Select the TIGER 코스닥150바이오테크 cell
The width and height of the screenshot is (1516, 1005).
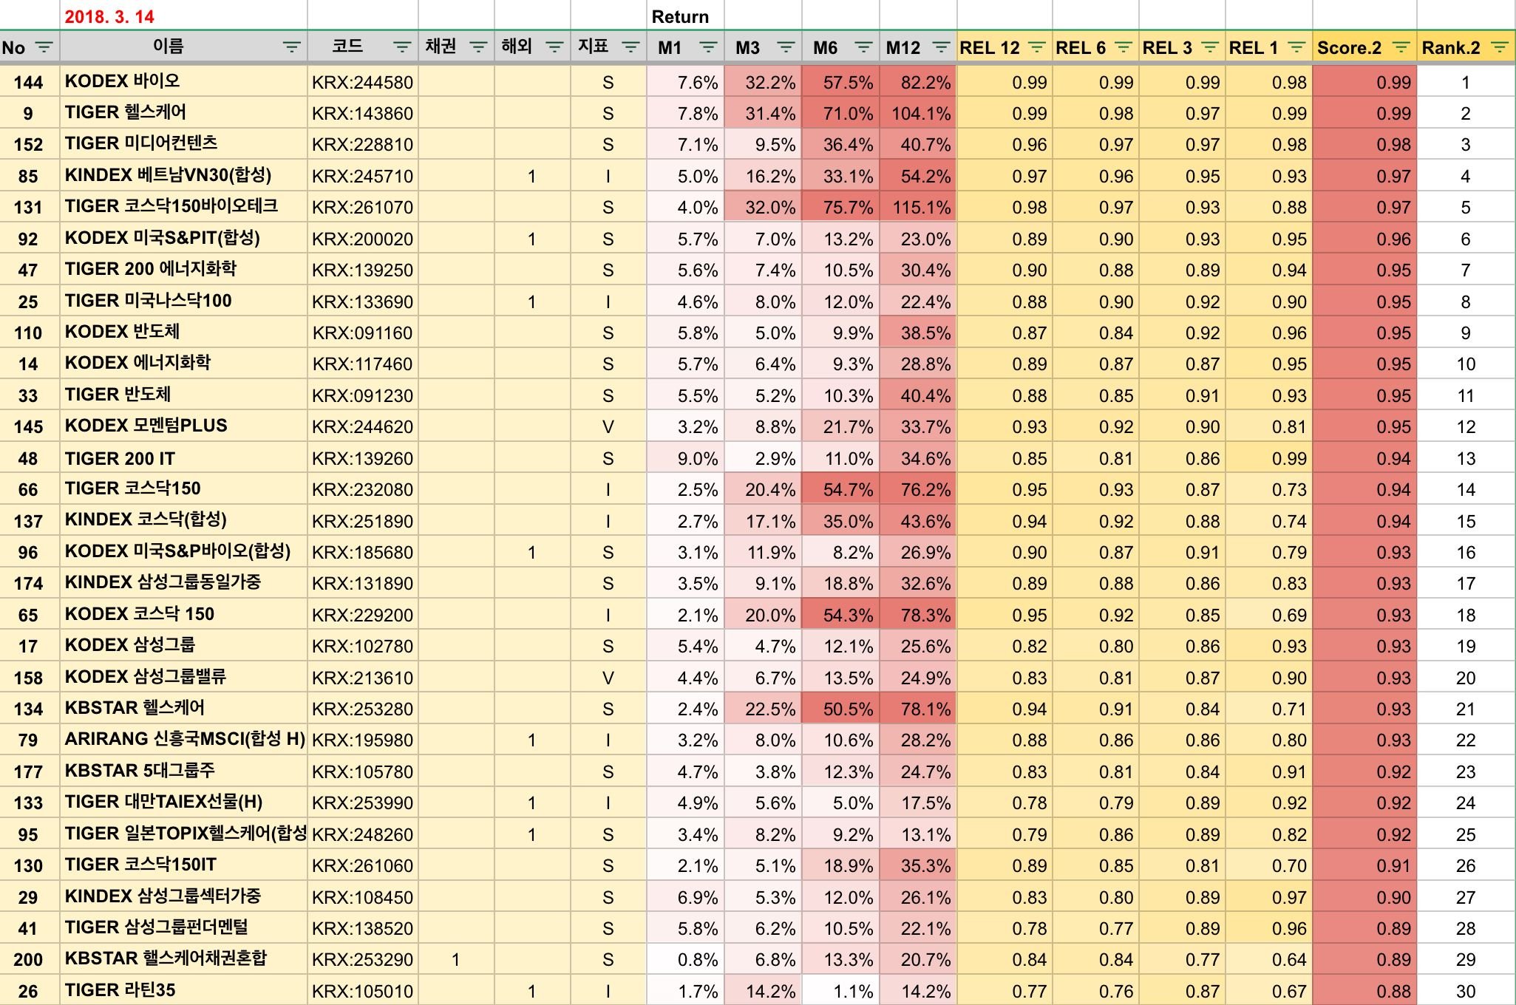(x=183, y=207)
